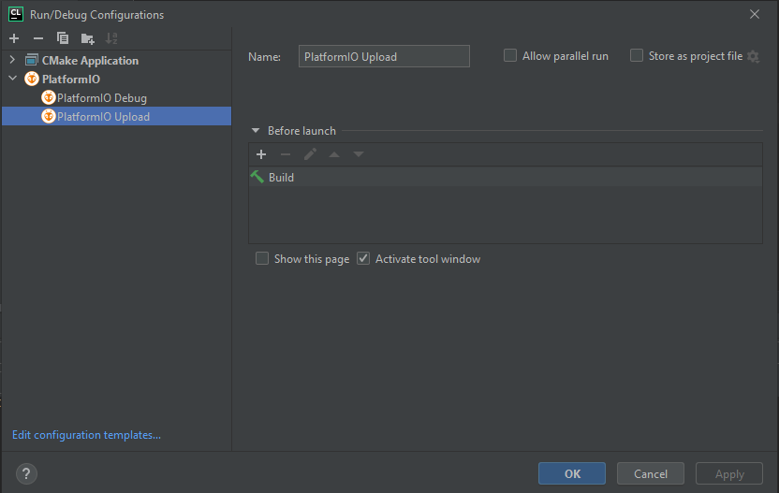Image resolution: width=779 pixels, height=493 pixels.
Task: Move Before launch task up
Action: click(x=334, y=154)
